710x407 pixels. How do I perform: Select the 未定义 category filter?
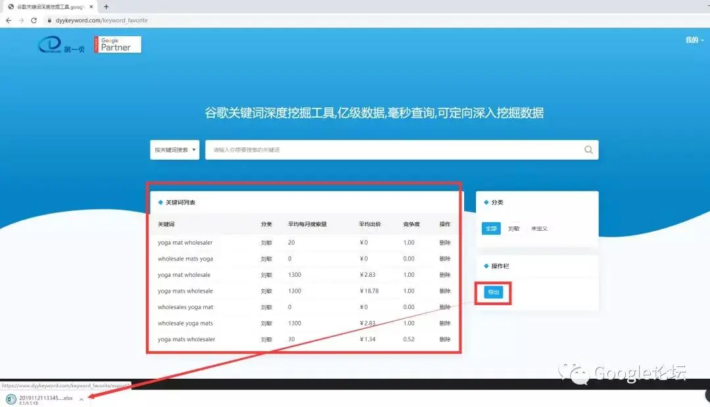click(539, 229)
